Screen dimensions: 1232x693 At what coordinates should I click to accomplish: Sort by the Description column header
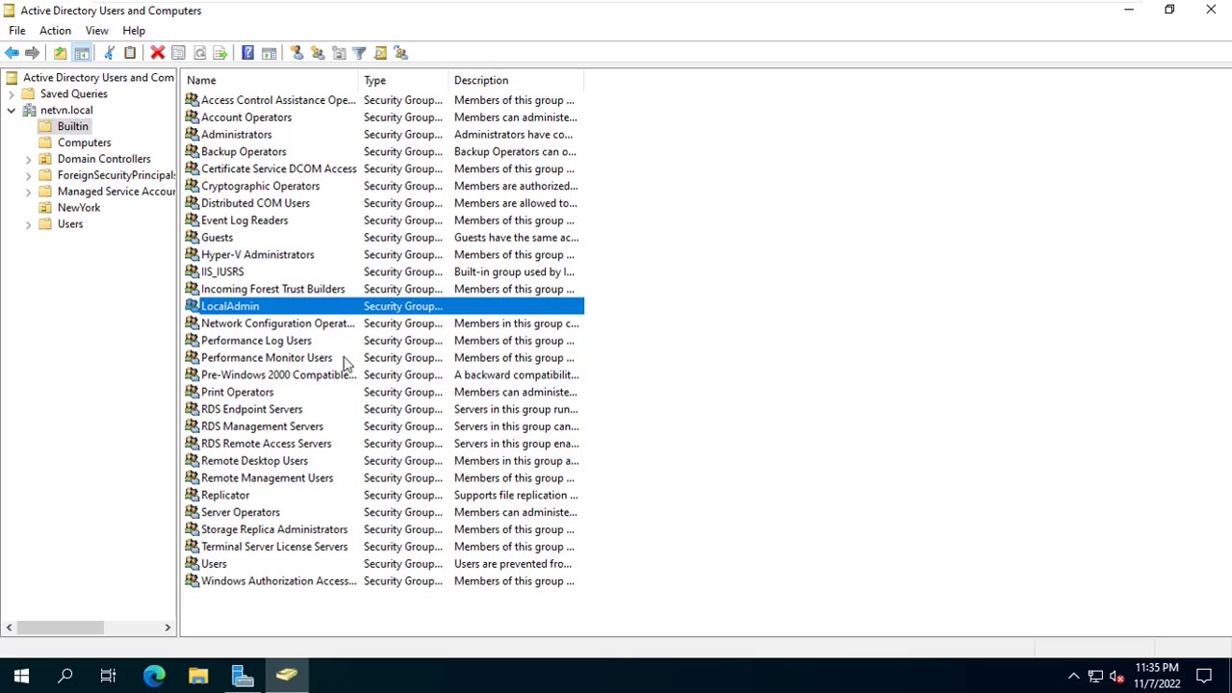(x=516, y=80)
